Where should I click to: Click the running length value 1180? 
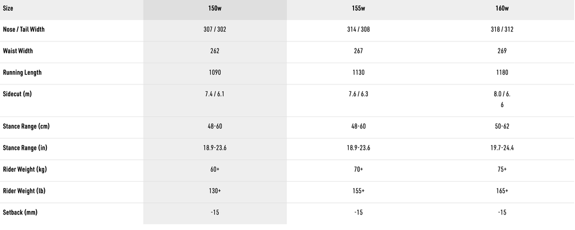coord(502,72)
